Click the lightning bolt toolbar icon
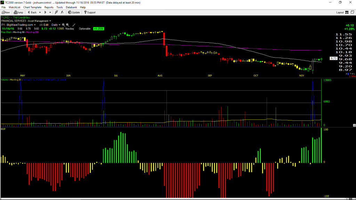The image size is (356, 200). (x=56, y=12)
